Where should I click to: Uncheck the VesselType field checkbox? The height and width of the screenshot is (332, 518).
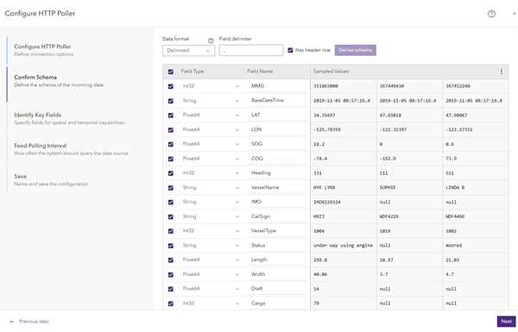(170, 231)
